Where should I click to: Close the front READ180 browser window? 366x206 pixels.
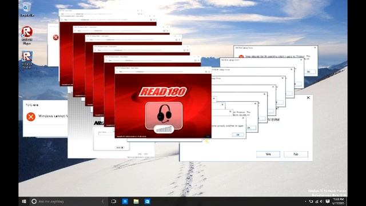(209, 68)
